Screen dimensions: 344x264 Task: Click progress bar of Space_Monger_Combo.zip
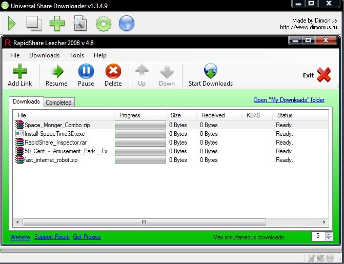tap(140, 125)
